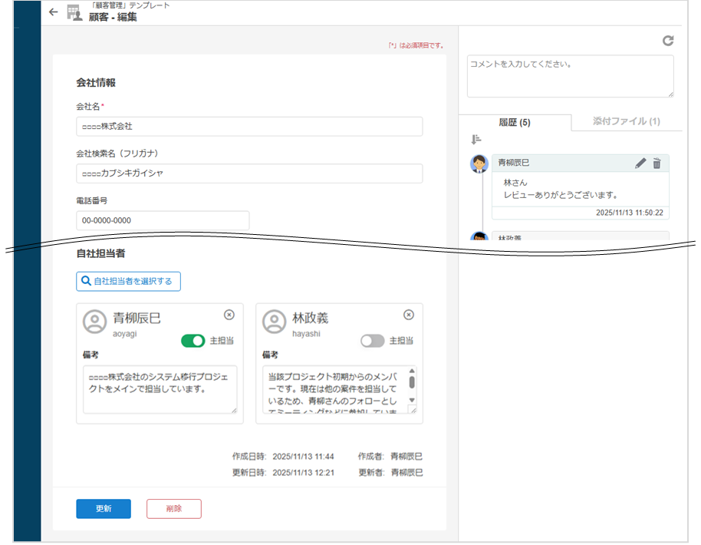This screenshot has width=701, height=545.
Task: Enable 主担当 toggle for 林政義
Action: [x=373, y=341]
